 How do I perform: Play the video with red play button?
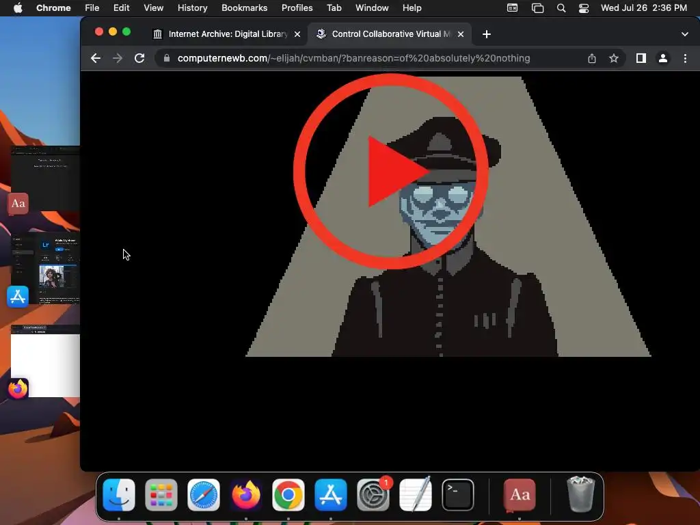(391, 172)
